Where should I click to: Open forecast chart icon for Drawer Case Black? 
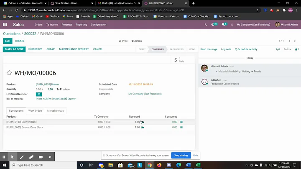tap(143, 127)
